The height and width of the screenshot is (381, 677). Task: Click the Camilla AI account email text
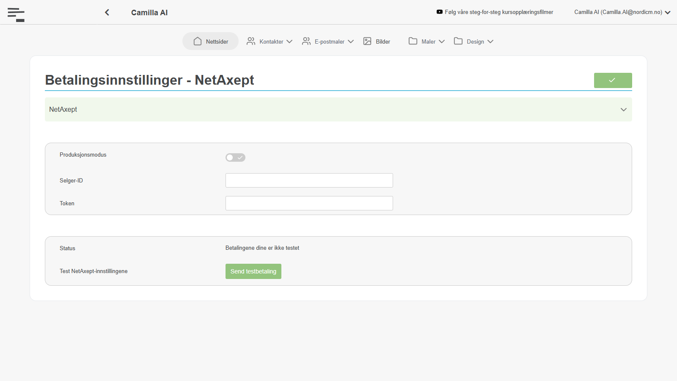[x=618, y=12]
